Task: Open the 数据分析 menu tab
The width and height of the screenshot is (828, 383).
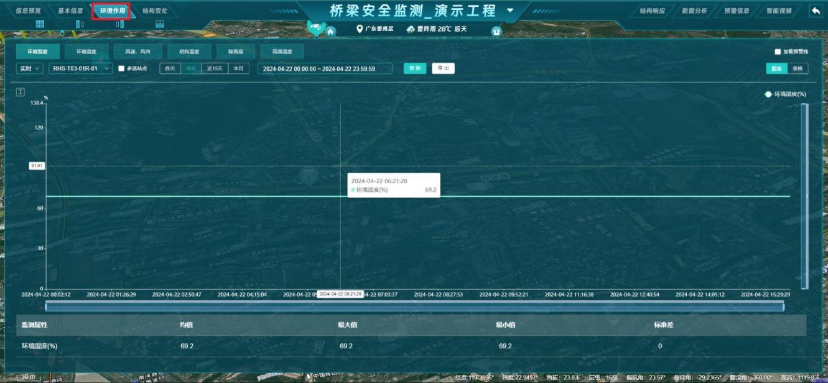Action: pyautogui.click(x=694, y=11)
